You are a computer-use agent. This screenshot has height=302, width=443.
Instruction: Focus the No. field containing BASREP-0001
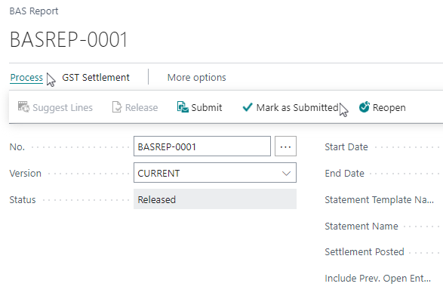[202, 146]
